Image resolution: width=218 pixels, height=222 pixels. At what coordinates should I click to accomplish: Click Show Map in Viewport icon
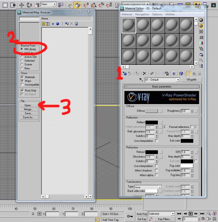(x=181, y=74)
